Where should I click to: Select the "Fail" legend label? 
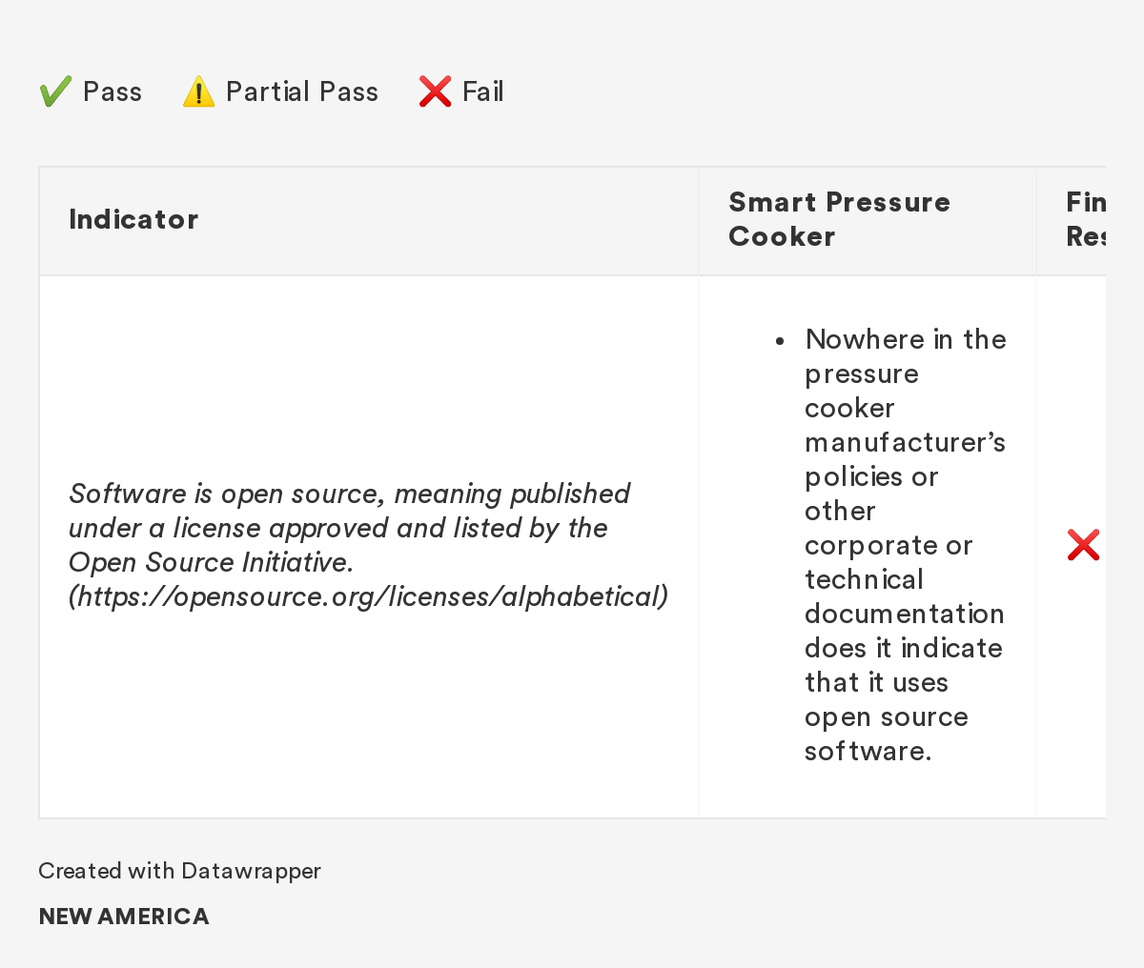[482, 91]
